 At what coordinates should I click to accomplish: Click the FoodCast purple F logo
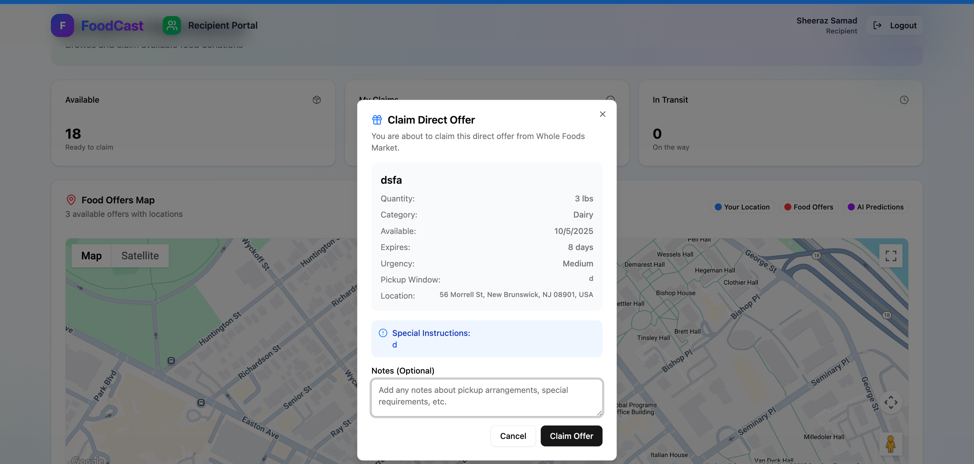pyautogui.click(x=62, y=25)
